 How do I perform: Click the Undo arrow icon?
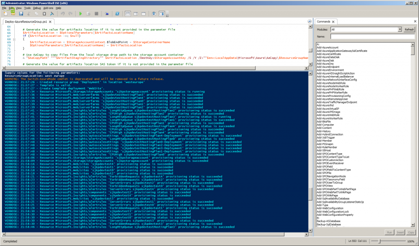63,13
